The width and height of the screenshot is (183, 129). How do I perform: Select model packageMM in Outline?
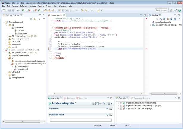coord(163,22)
